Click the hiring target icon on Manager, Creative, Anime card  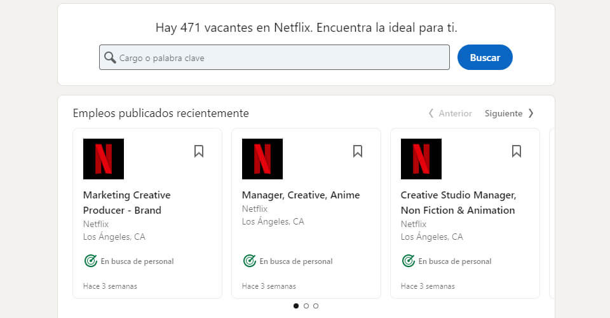[x=249, y=261]
